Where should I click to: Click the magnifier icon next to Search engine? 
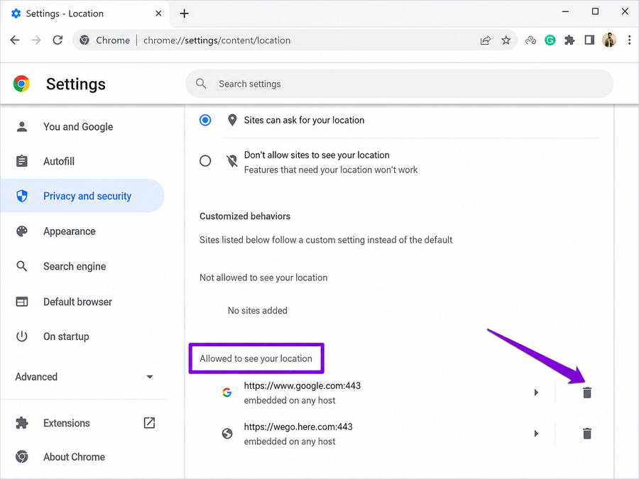(x=22, y=266)
